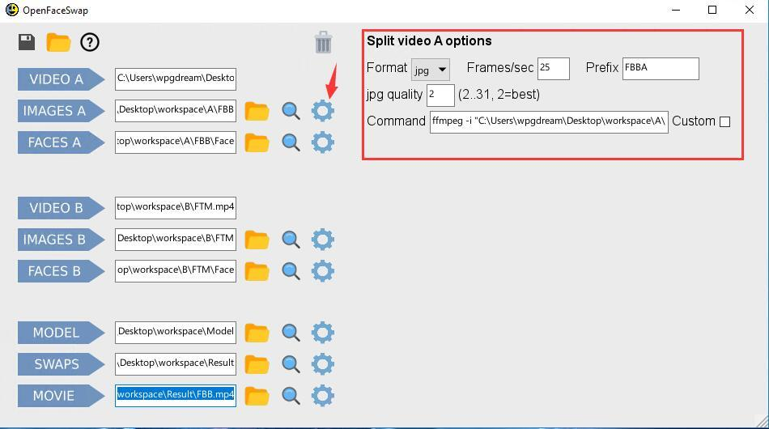This screenshot has width=769, height=429.
Task: Click magnifier icon beside SWAPS path
Action: tap(291, 364)
